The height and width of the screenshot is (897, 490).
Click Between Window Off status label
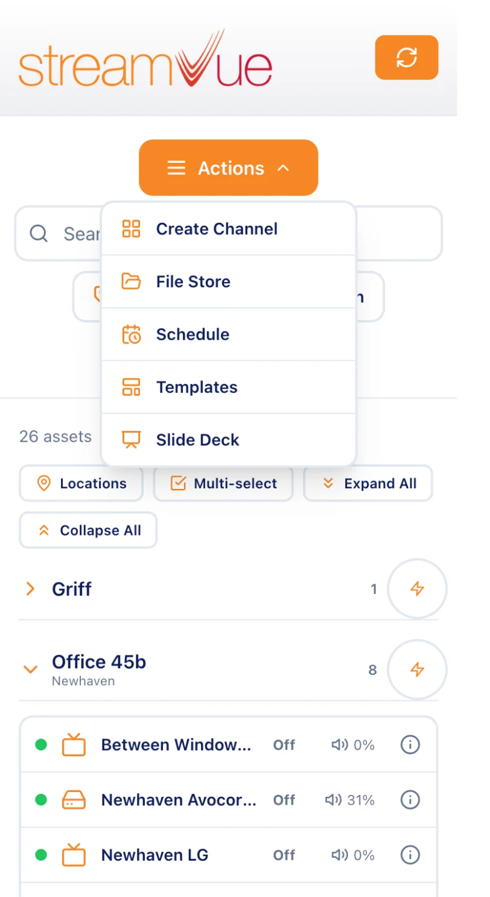(x=284, y=745)
